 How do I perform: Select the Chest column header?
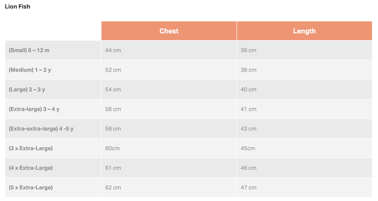(169, 31)
